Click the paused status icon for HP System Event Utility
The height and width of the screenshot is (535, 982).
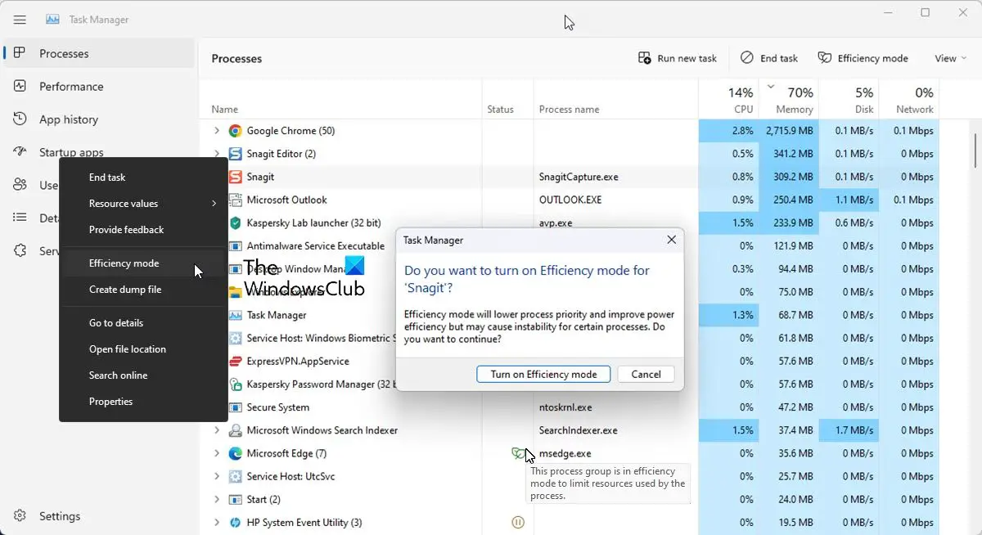point(517,522)
